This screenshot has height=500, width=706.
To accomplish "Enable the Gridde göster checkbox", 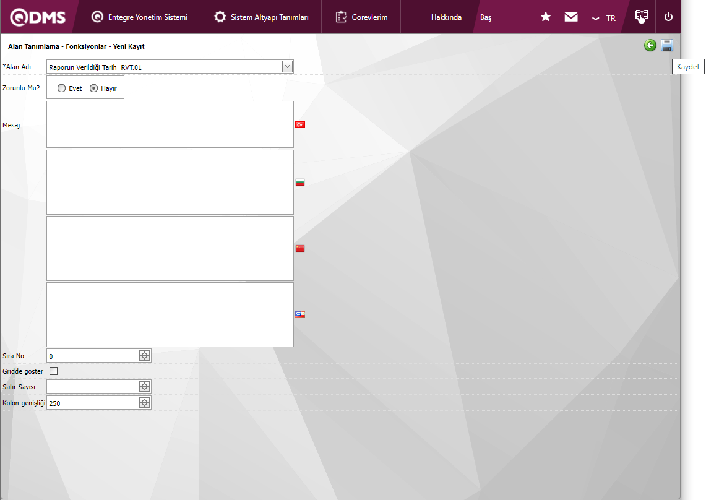I will pyautogui.click(x=54, y=371).
